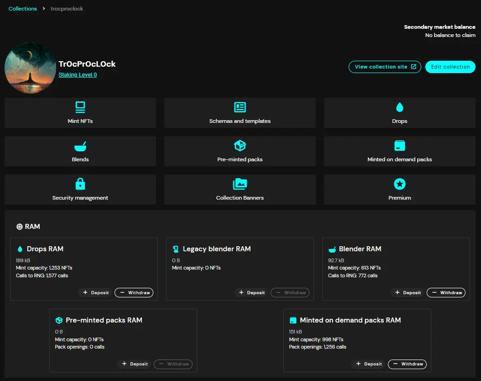
Task: Click the Legacy blender RAM icon
Action: 176,249
